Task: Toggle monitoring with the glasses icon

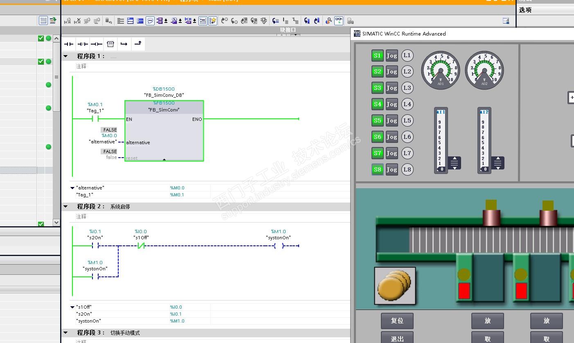Action: pyautogui.click(x=339, y=21)
